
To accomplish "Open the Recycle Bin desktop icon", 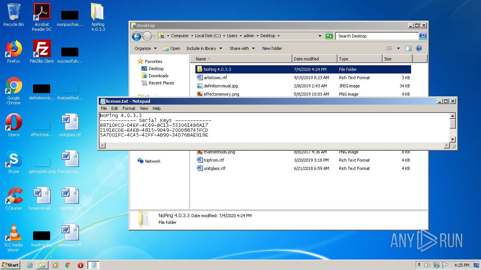I will (14, 15).
